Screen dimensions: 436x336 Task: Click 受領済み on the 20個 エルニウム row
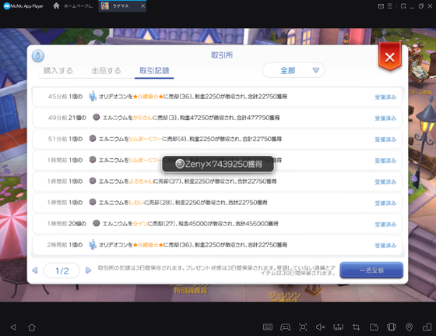(x=385, y=225)
